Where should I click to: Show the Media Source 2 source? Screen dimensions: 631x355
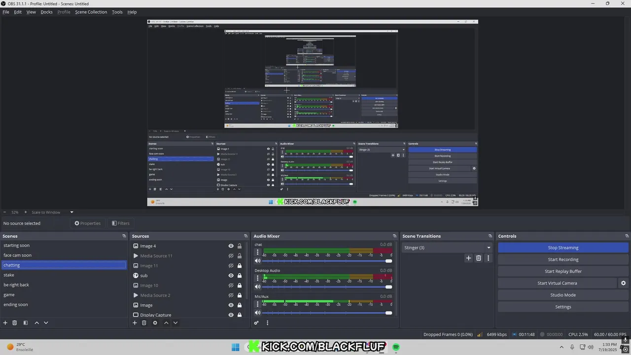(231, 295)
